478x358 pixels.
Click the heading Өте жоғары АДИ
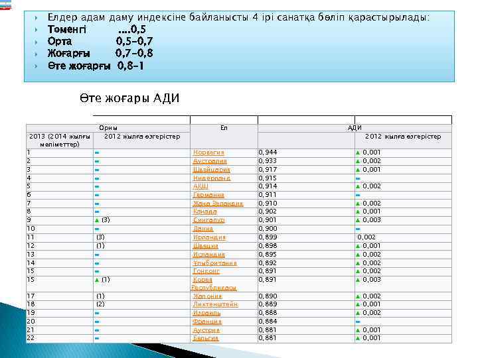pos(129,98)
